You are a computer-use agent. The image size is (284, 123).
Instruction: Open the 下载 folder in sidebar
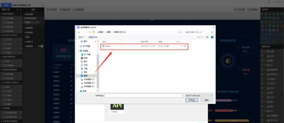point(84,69)
